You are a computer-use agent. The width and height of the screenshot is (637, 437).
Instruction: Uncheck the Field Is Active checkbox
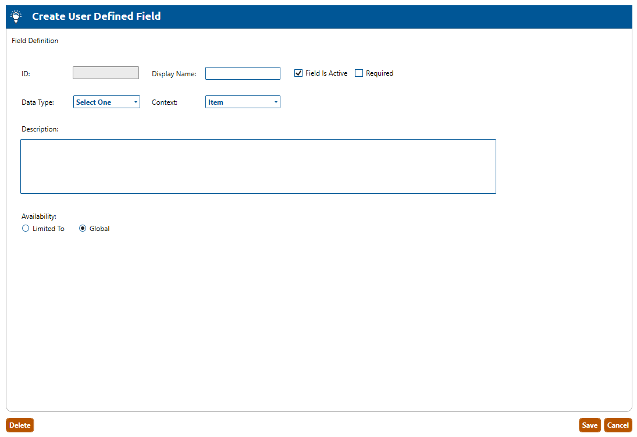[x=298, y=73]
